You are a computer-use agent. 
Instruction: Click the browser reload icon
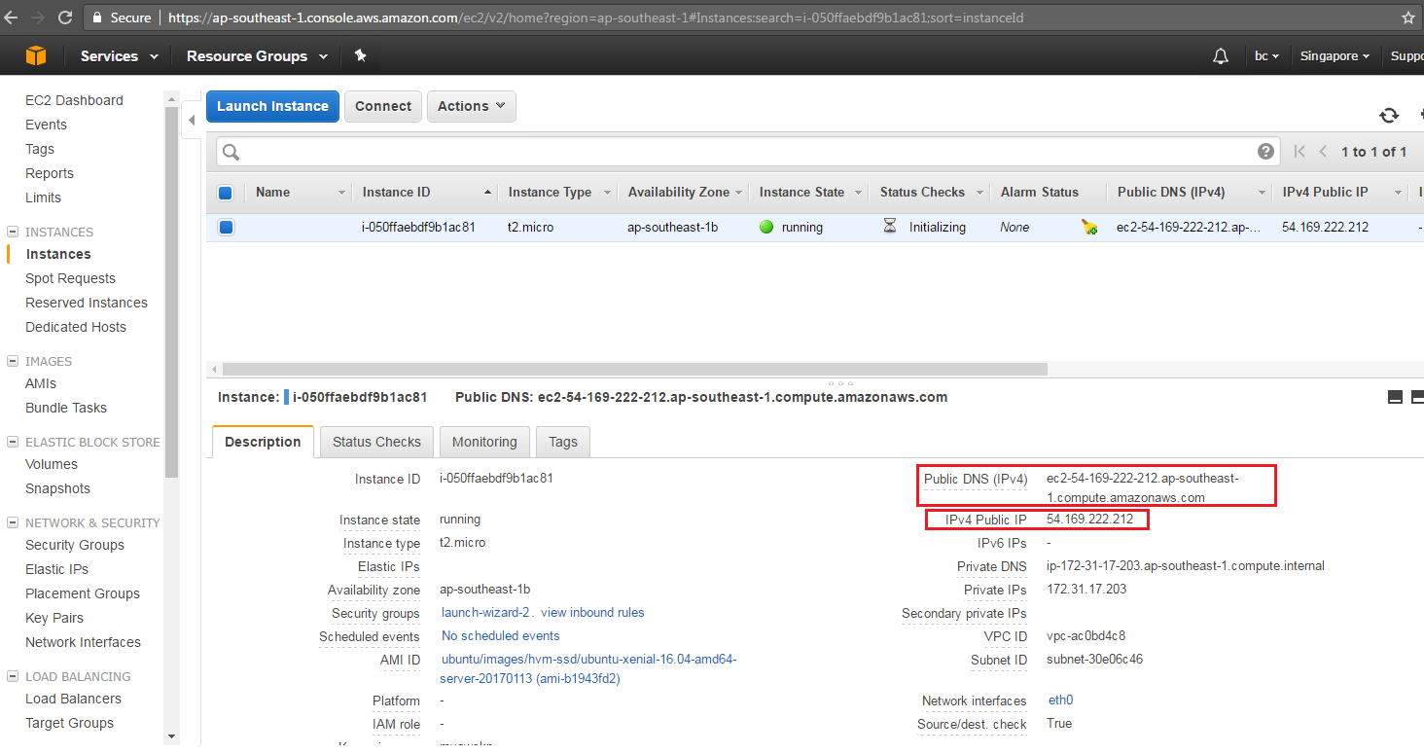point(65,17)
